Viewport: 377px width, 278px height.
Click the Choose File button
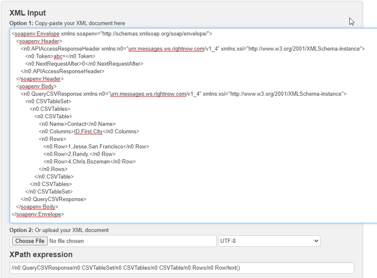click(29, 241)
